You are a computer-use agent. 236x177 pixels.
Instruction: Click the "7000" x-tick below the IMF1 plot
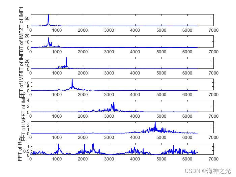click(x=213, y=30)
